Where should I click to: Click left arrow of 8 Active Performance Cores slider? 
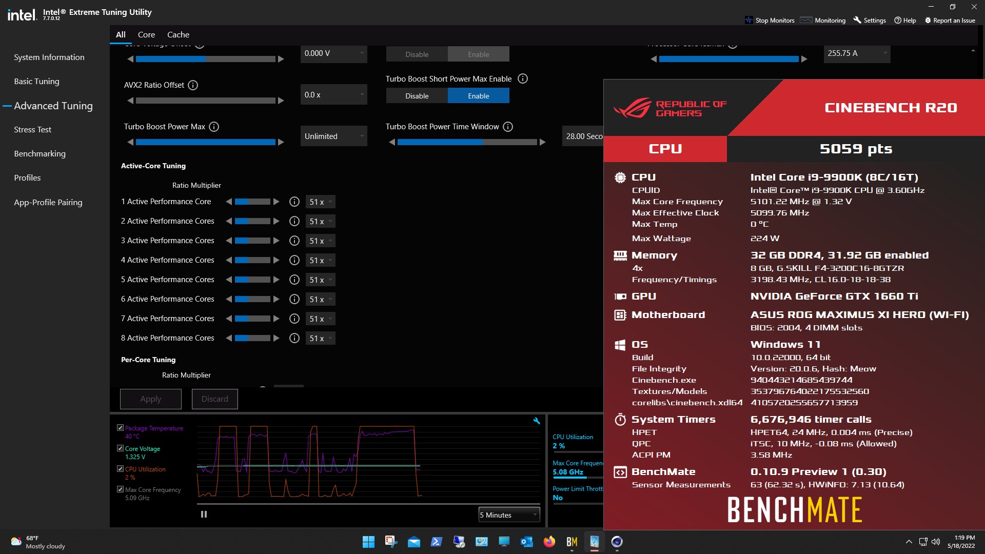[229, 338]
